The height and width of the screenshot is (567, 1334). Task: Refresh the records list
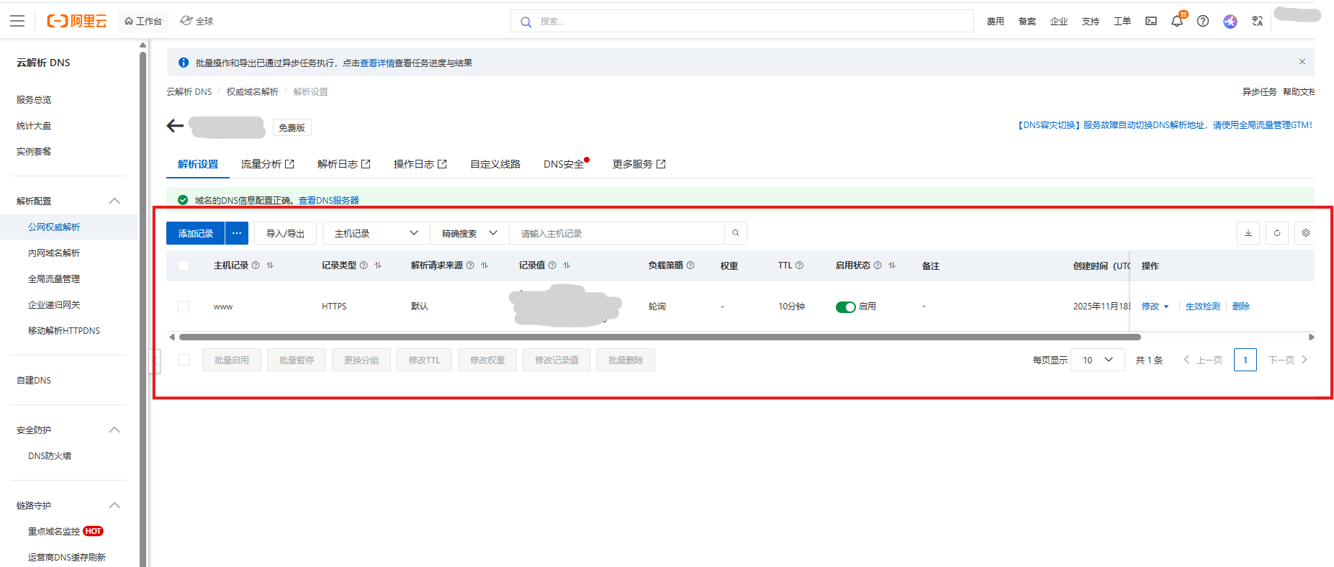coord(1277,233)
